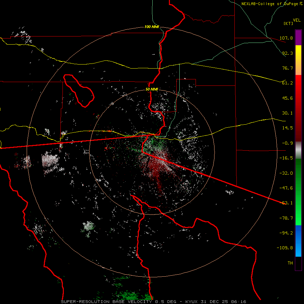The width and height of the screenshot is (304, 304).
Task: Select the -63.1 velocity scale value
Action: 286,203
